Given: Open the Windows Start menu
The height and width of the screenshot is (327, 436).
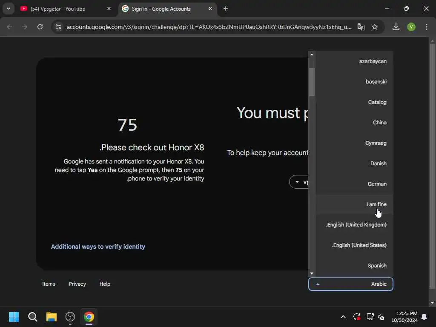Looking at the screenshot, I should pyautogui.click(x=14, y=317).
